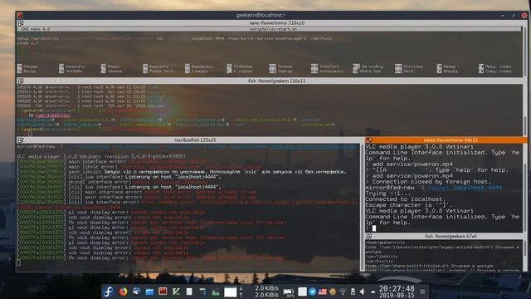Screen dimensions: 531x299
Task: Open grouping menu icon of orange telnet pane
Action: pos(369,140)
